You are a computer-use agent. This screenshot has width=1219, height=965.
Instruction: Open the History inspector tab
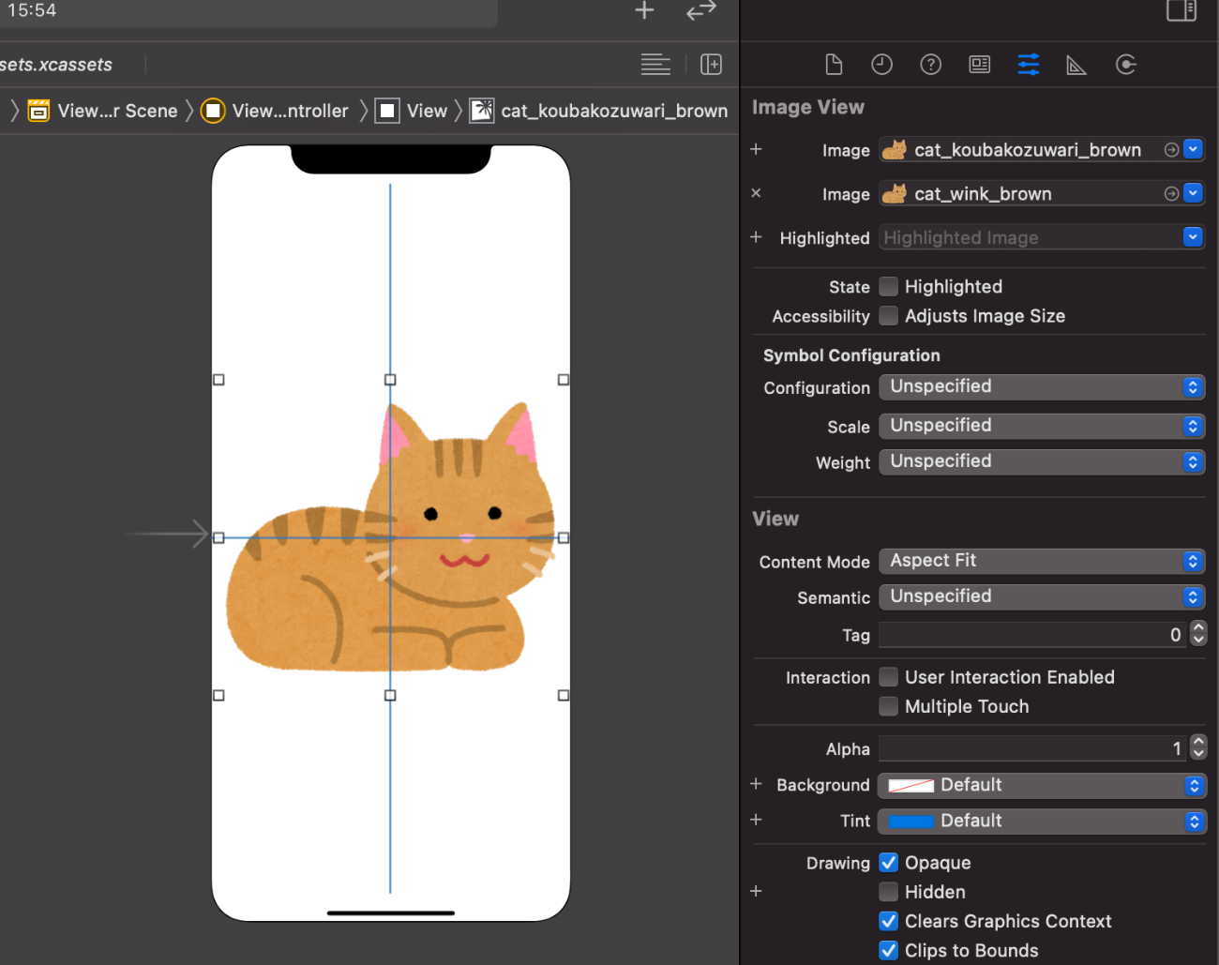881,65
